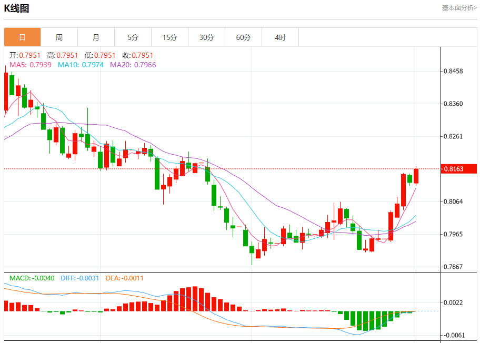Click the 0.7867 price axis label
Image resolution: width=480 pixels, height=343 pixels.
pos(453,267)
